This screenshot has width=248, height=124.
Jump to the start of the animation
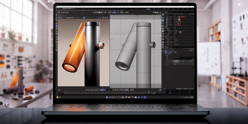(x=86, y=90)
